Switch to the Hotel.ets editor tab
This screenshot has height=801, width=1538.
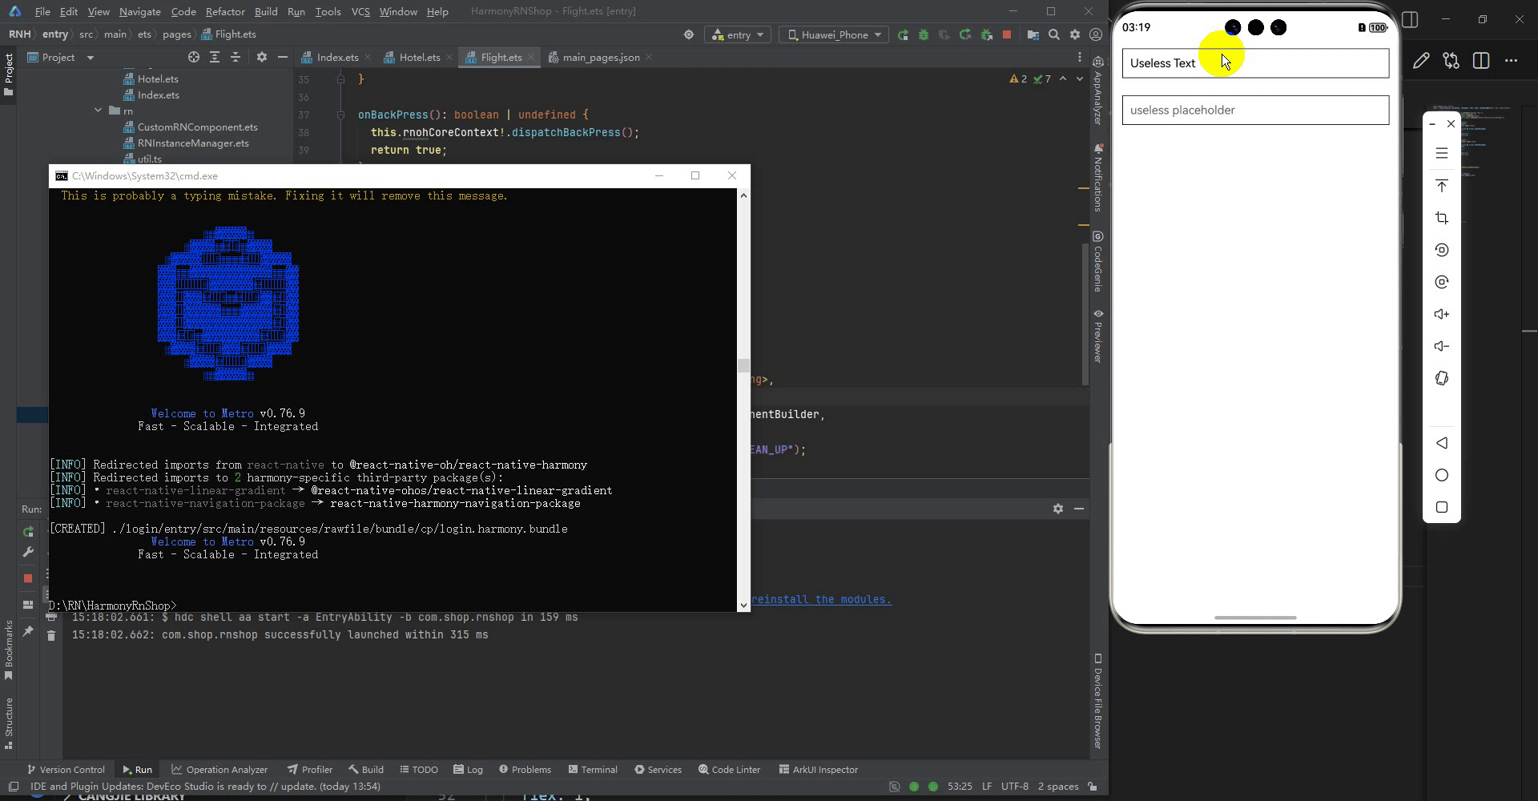click(420, 57)
